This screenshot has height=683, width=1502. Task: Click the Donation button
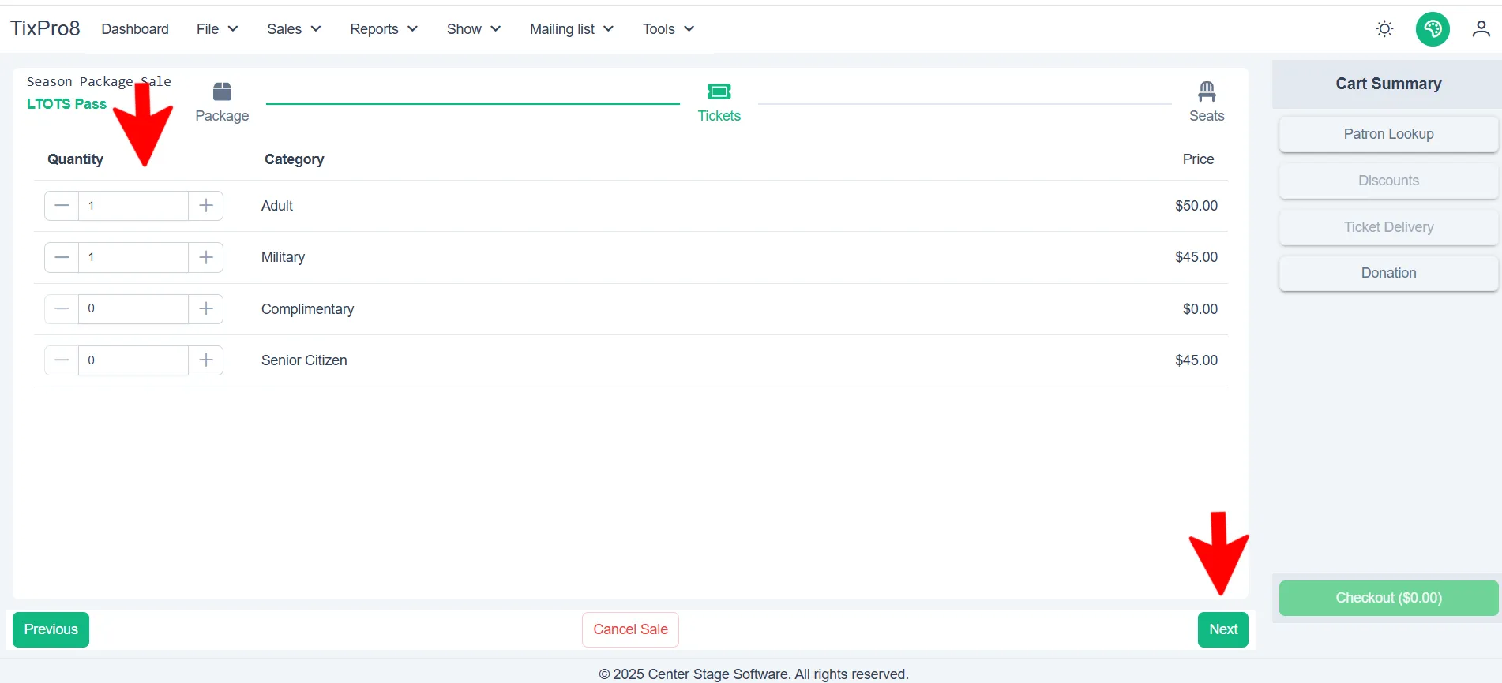point(1388,273)
